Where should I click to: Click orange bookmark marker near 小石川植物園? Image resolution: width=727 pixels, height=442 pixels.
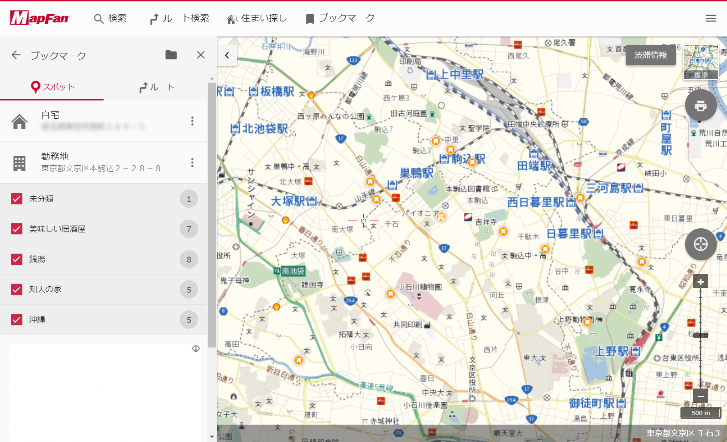coord(391,294)
